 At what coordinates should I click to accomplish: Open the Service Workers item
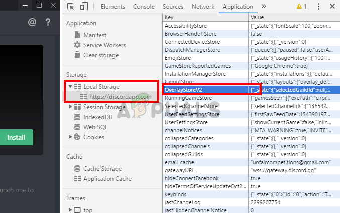coord(104,45)
